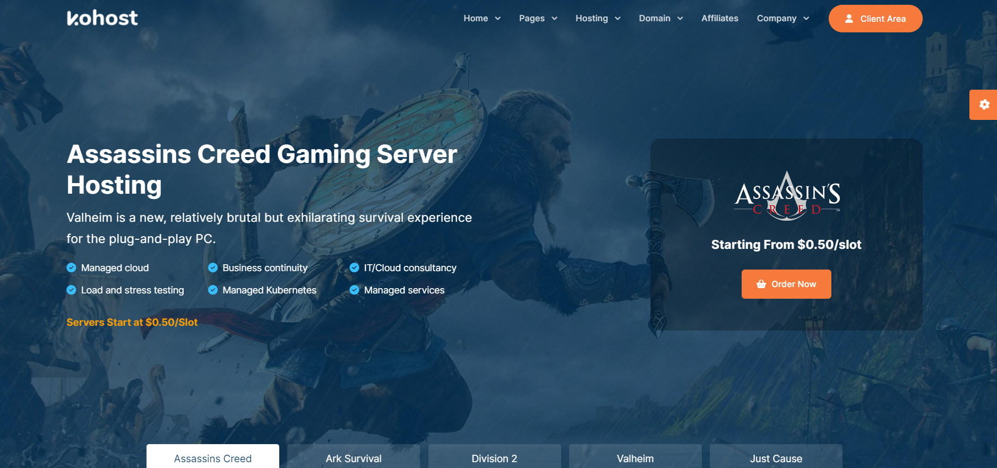The image size is (997, 468).
Task: Click the check icon beside Managed services
Action: [x=354, y=290]
